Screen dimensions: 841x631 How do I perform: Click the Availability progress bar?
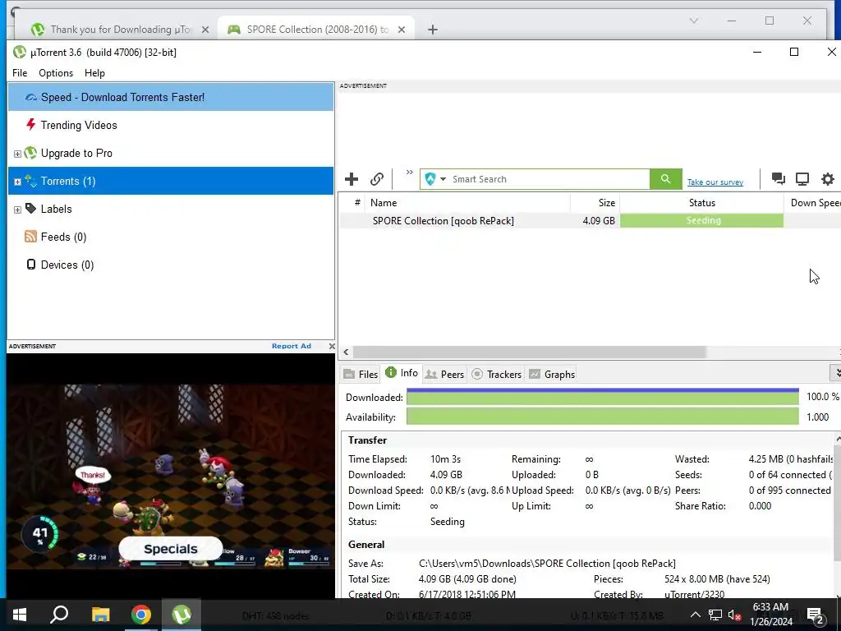(x=602, y=417)
